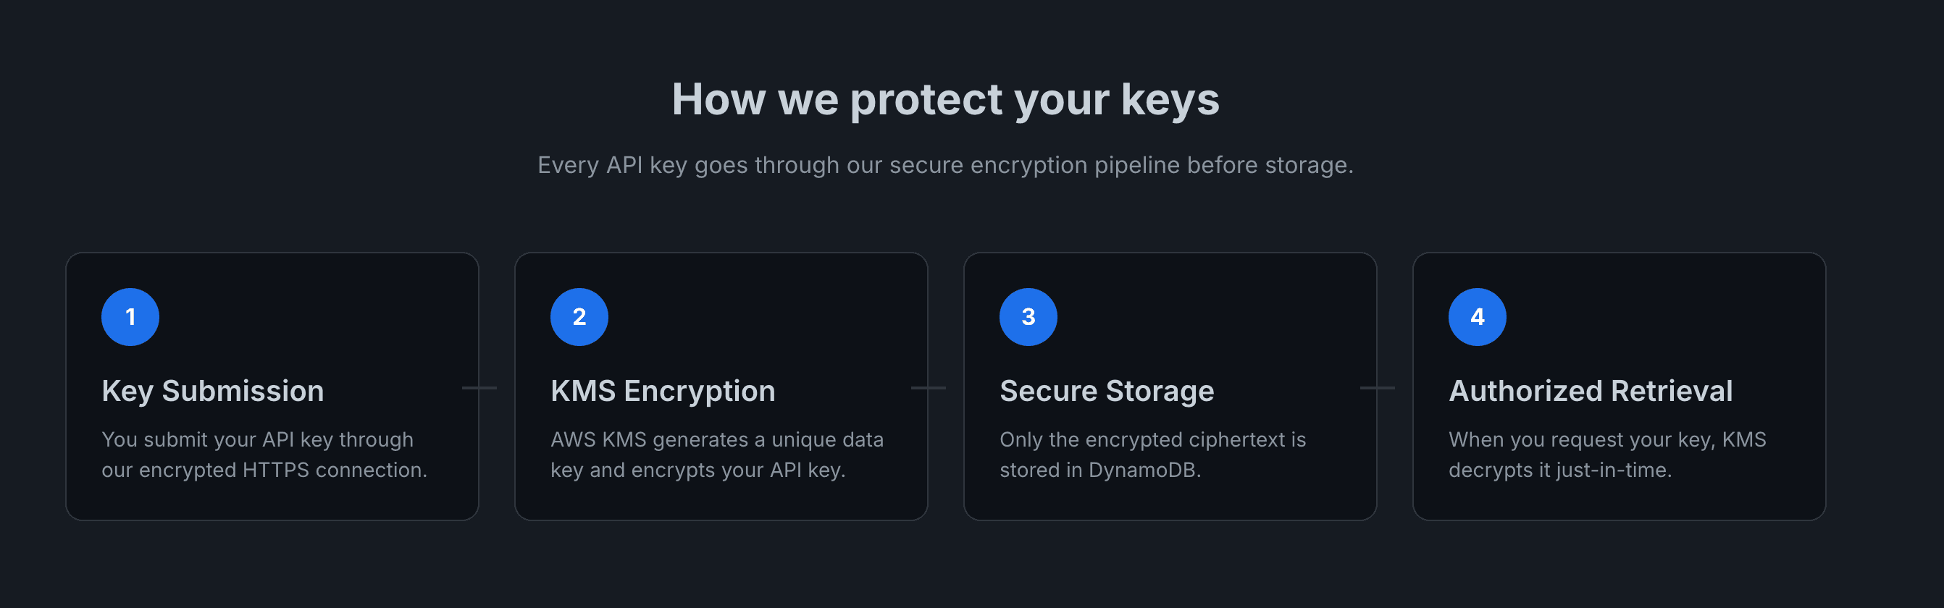Viewport: 1944px width, 608px height.
Task: Click the 'stored in DynamoDB' description
Action: (1152, 455)
